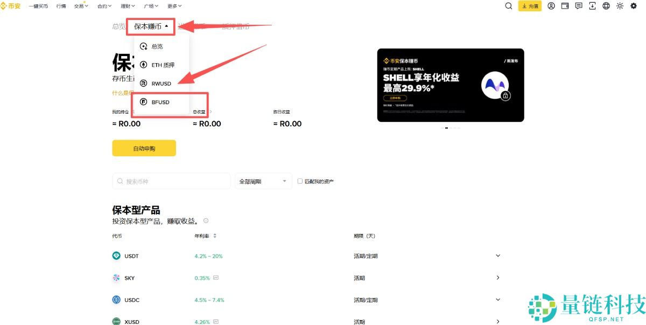Click the 搜索币种 search input field
The image size is (646, 325).
pos(171,181)
